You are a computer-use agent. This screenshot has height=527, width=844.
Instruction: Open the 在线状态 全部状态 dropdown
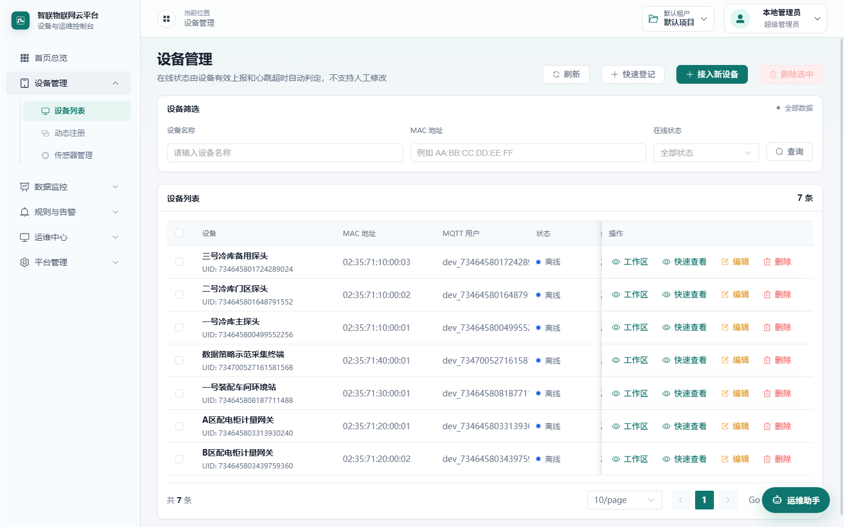click(x=706, y=153)
